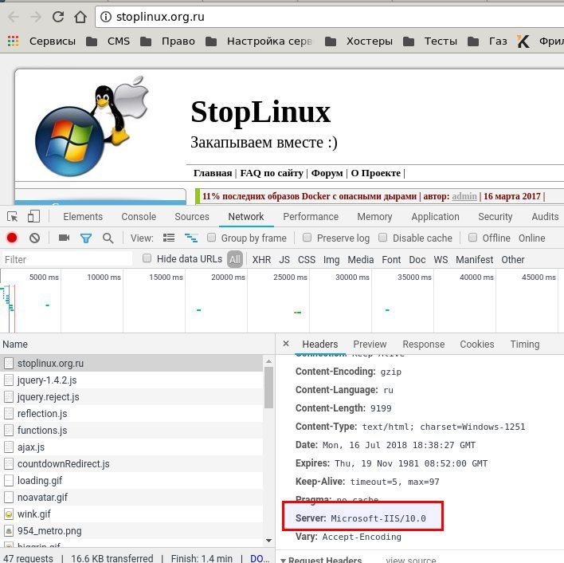
Task: Click the network Filter input field
Action: (67, 259)
